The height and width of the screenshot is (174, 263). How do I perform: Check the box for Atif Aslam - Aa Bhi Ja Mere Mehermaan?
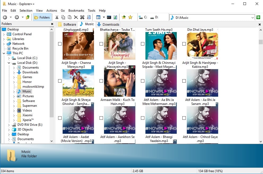click(143, 81)
